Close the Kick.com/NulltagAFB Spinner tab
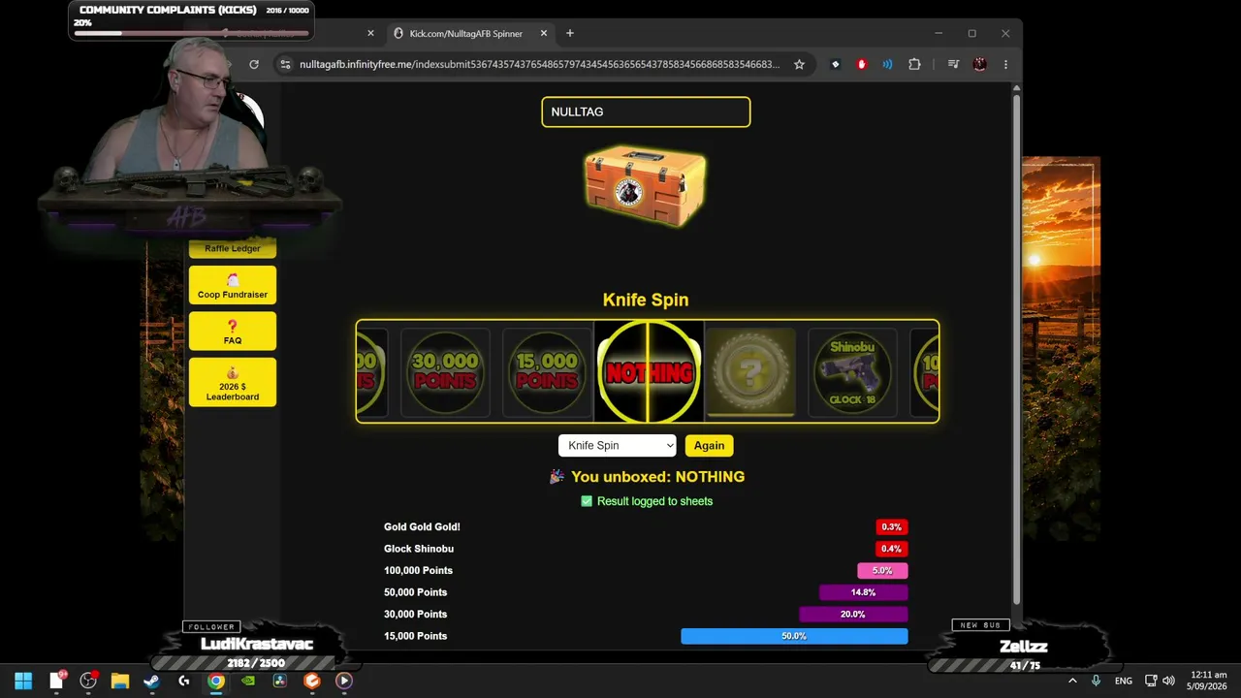Viewport: 1241px width, 698px height. click(544, 33)
